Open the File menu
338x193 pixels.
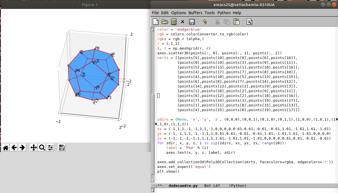coord(155,13)
